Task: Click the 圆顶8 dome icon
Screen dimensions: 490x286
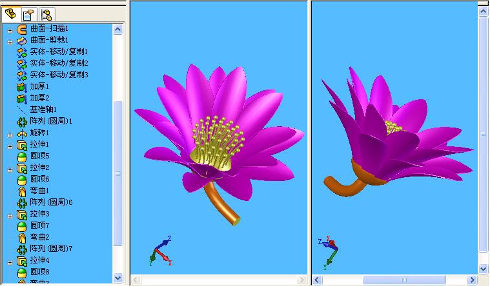Action: pyautogui.click(x=22, y=272)
